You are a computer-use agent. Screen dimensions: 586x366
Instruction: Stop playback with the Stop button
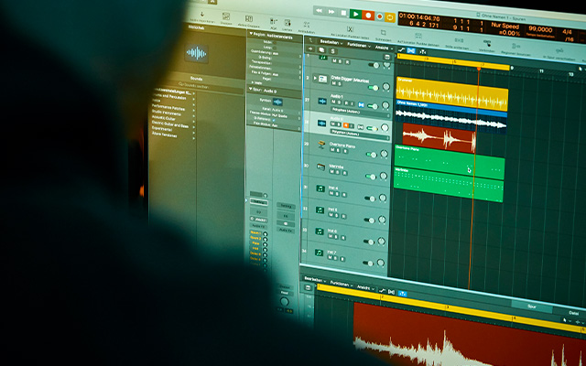pyautogui.click(x=343, y=13)
